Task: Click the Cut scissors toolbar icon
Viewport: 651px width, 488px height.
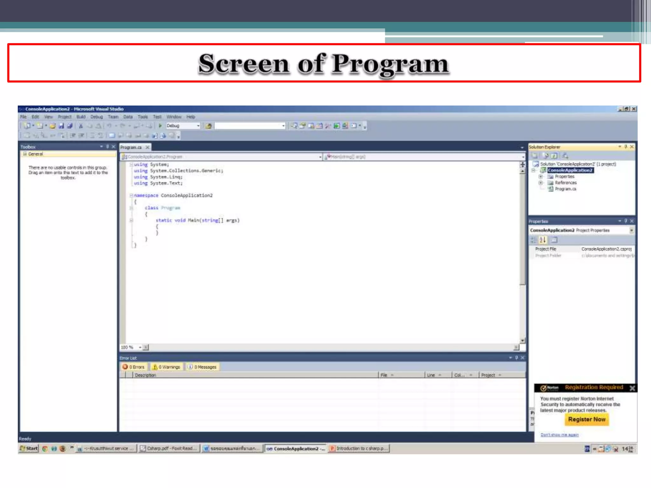Action: pyautogui.click(x=81, y=126)
